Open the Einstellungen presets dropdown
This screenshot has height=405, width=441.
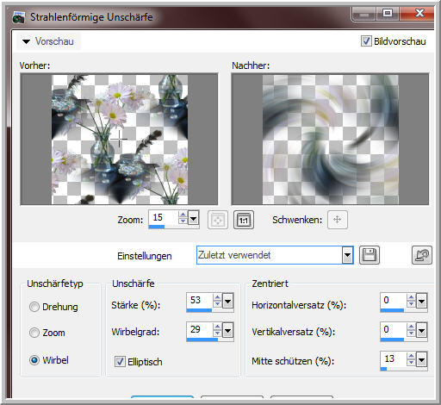click(347, 255)
